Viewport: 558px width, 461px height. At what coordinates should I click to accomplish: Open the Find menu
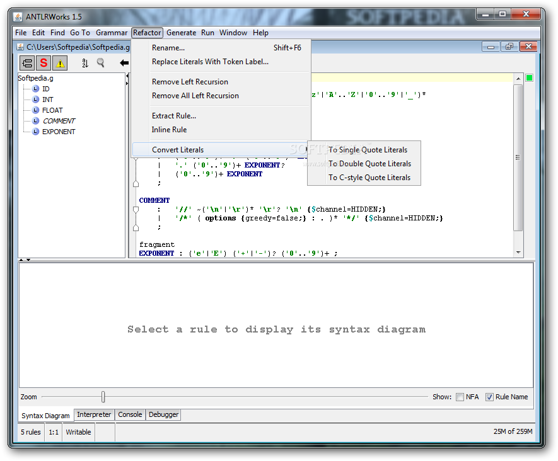coord(57,33)
